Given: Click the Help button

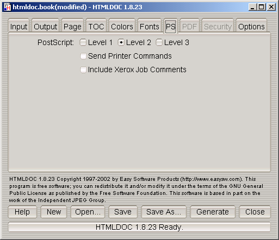Looking at the screenshot, I should click(22, 212).
